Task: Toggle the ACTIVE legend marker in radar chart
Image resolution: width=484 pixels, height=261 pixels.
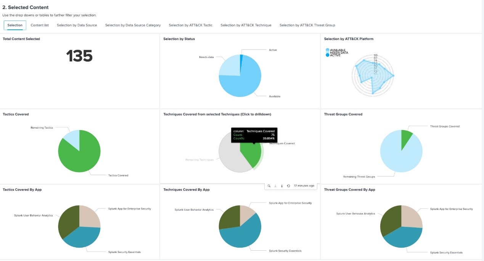Action: click(x=328, y=55)
